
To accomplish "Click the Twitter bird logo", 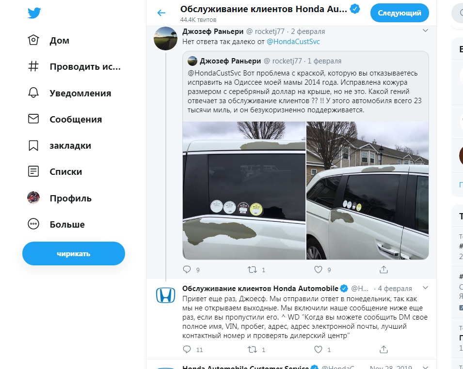I will click(x=34, y=13).
